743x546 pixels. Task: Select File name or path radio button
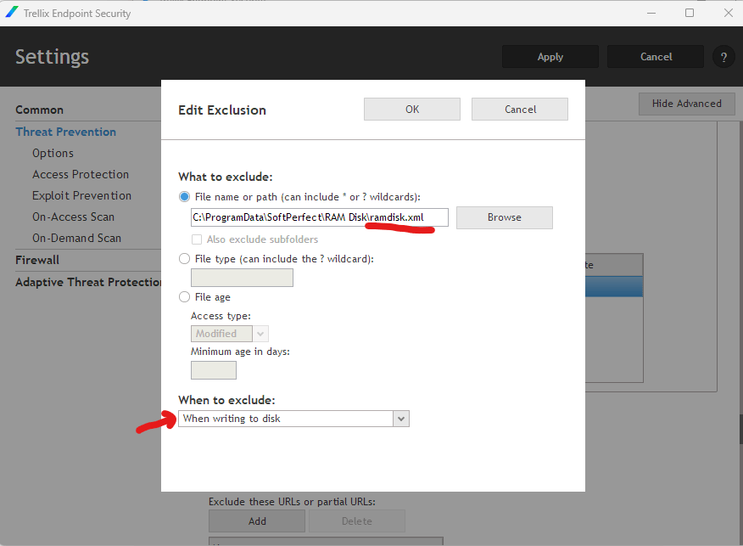click(x=184, y=197)
